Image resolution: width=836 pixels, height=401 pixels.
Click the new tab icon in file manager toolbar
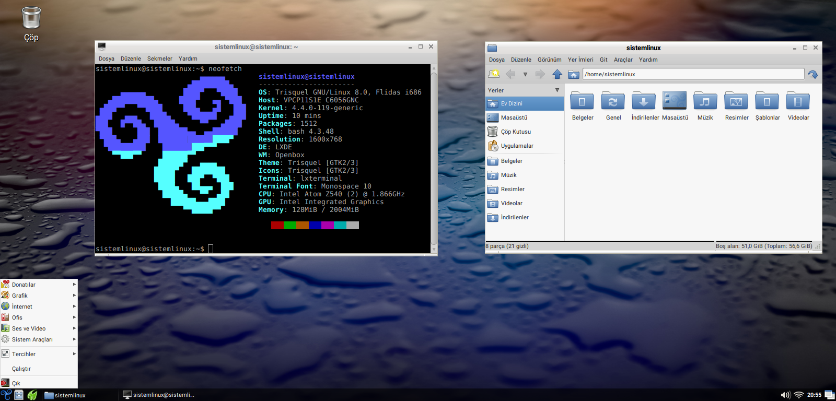click(494, 74)
